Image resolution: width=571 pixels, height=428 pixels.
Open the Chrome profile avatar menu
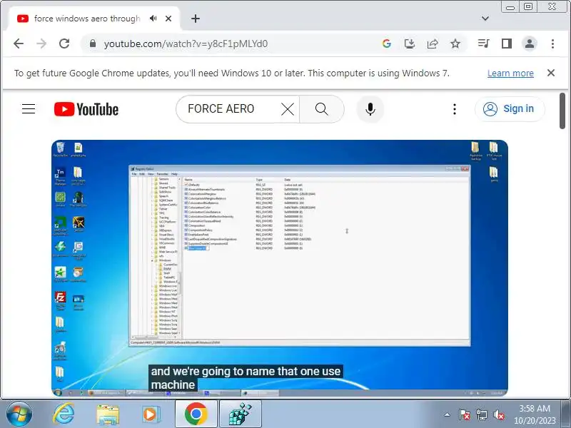pos(530,44)
